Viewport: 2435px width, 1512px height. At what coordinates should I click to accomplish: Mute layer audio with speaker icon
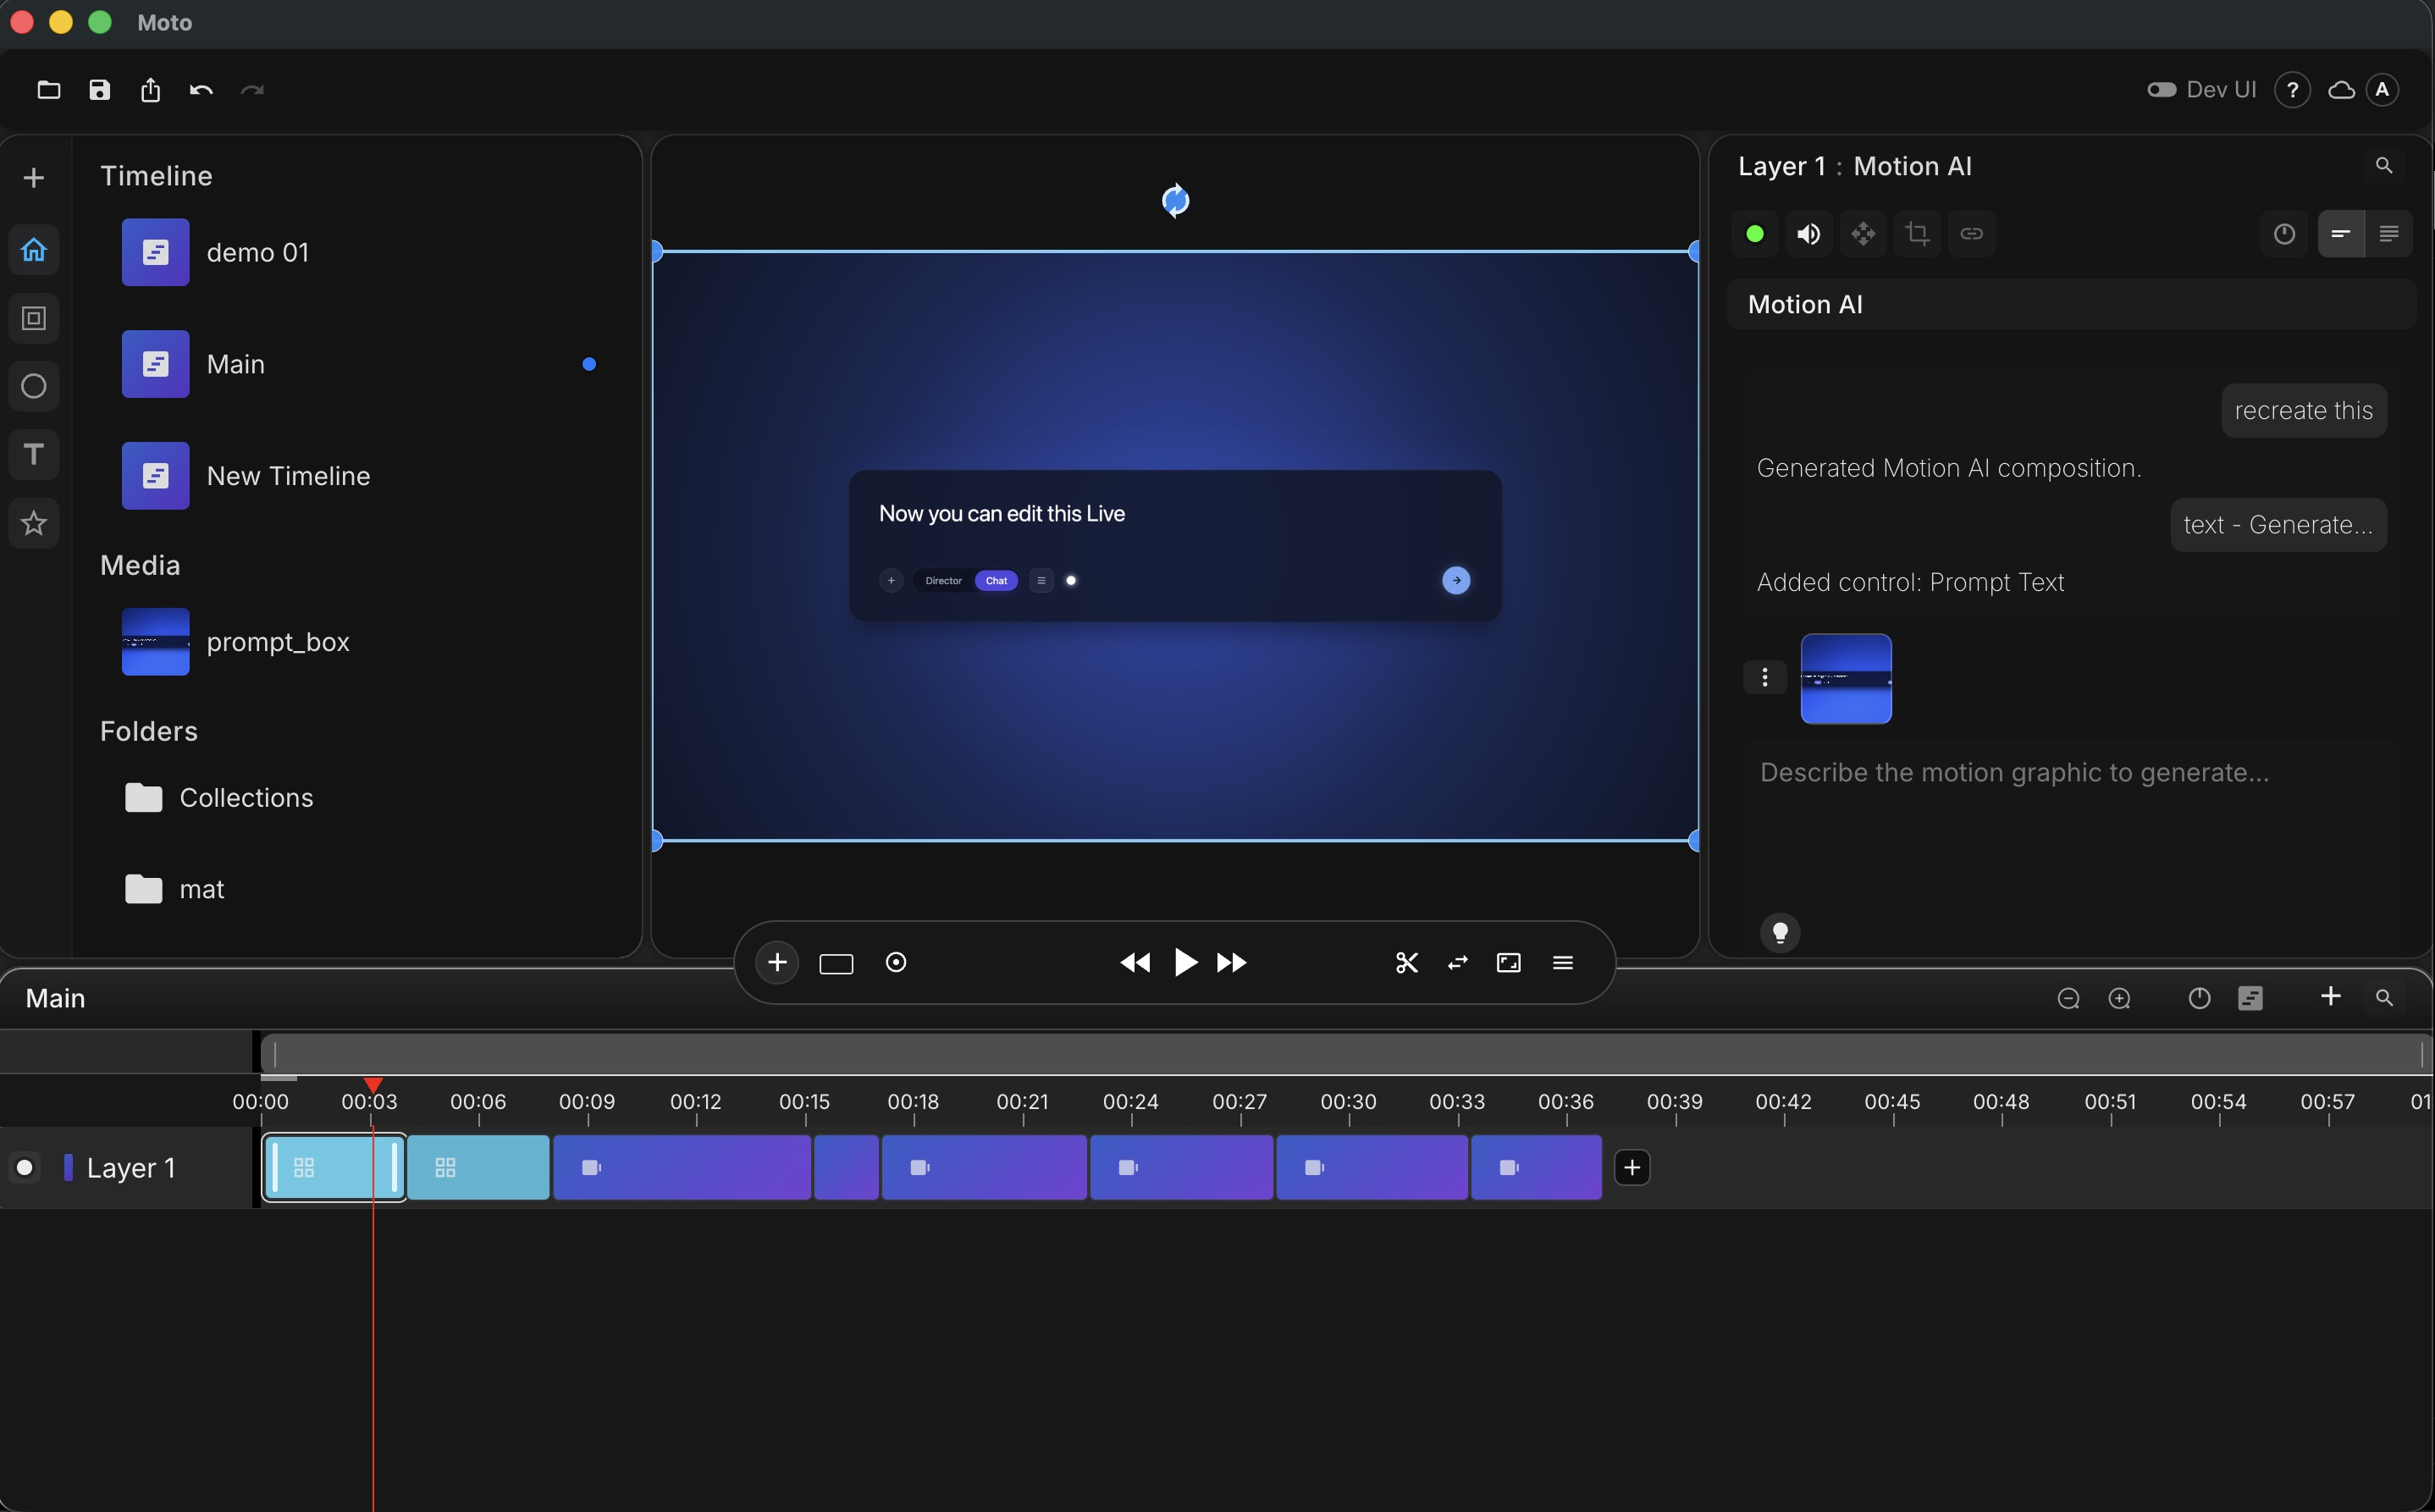point(1809,234)
